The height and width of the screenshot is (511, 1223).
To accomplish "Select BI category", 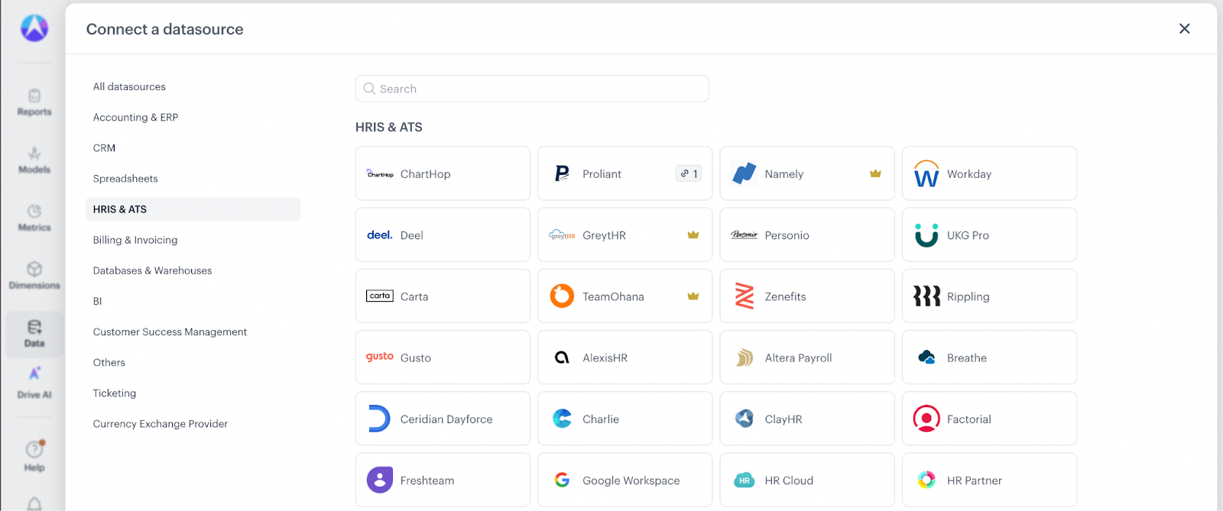I will pyautogui.click(x=193, y=301).
